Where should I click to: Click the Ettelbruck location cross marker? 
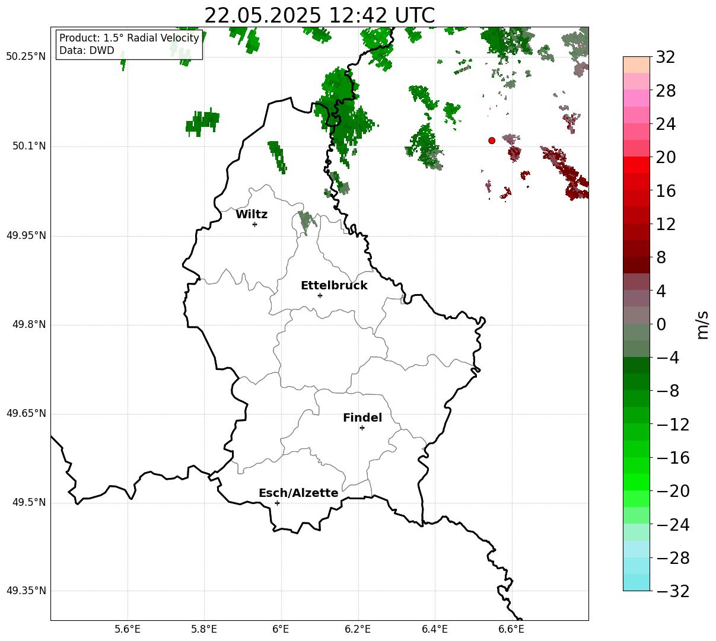coord(320,295)
